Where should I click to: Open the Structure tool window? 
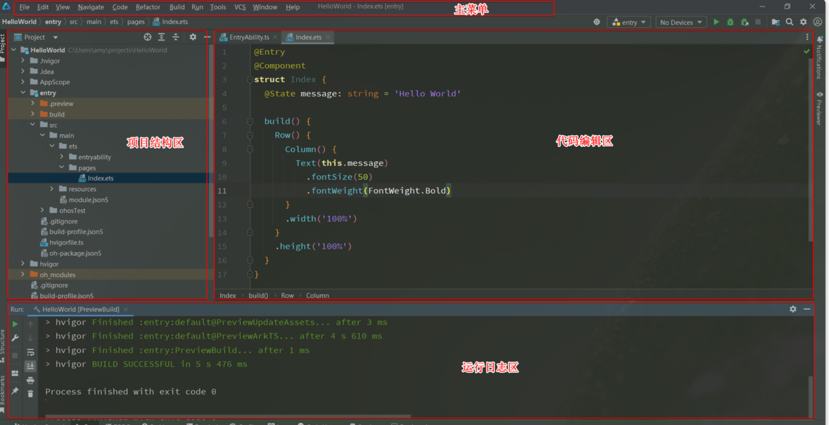3,346
